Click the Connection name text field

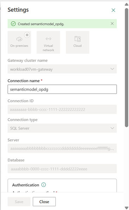click(62, 89)
